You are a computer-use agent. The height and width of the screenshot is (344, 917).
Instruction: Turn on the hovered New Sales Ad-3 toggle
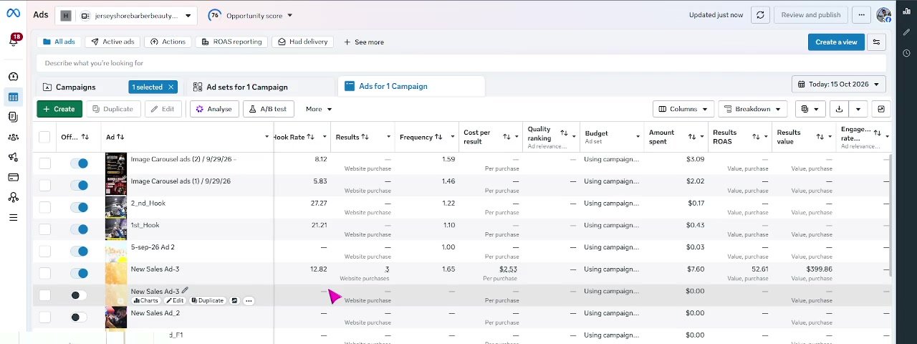79,295
